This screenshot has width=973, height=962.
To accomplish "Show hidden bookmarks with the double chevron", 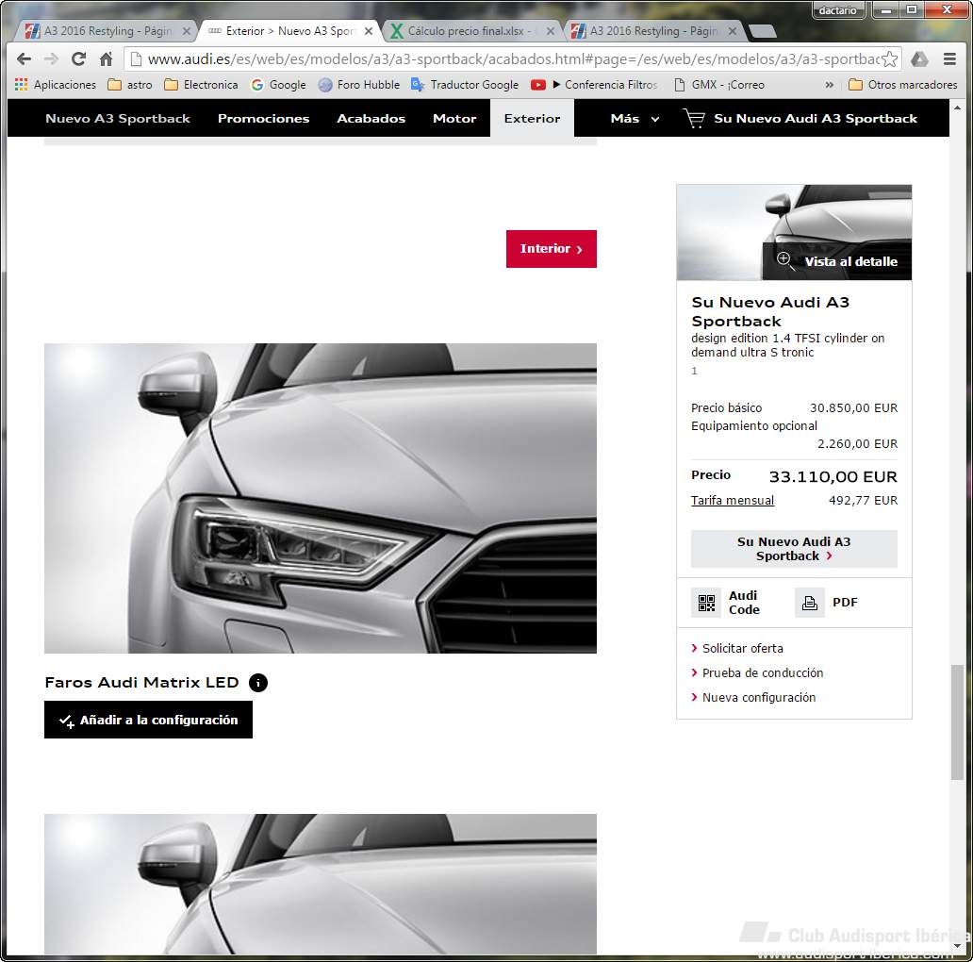I will tap(829, 85).
